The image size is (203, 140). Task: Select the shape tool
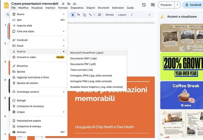85,15
